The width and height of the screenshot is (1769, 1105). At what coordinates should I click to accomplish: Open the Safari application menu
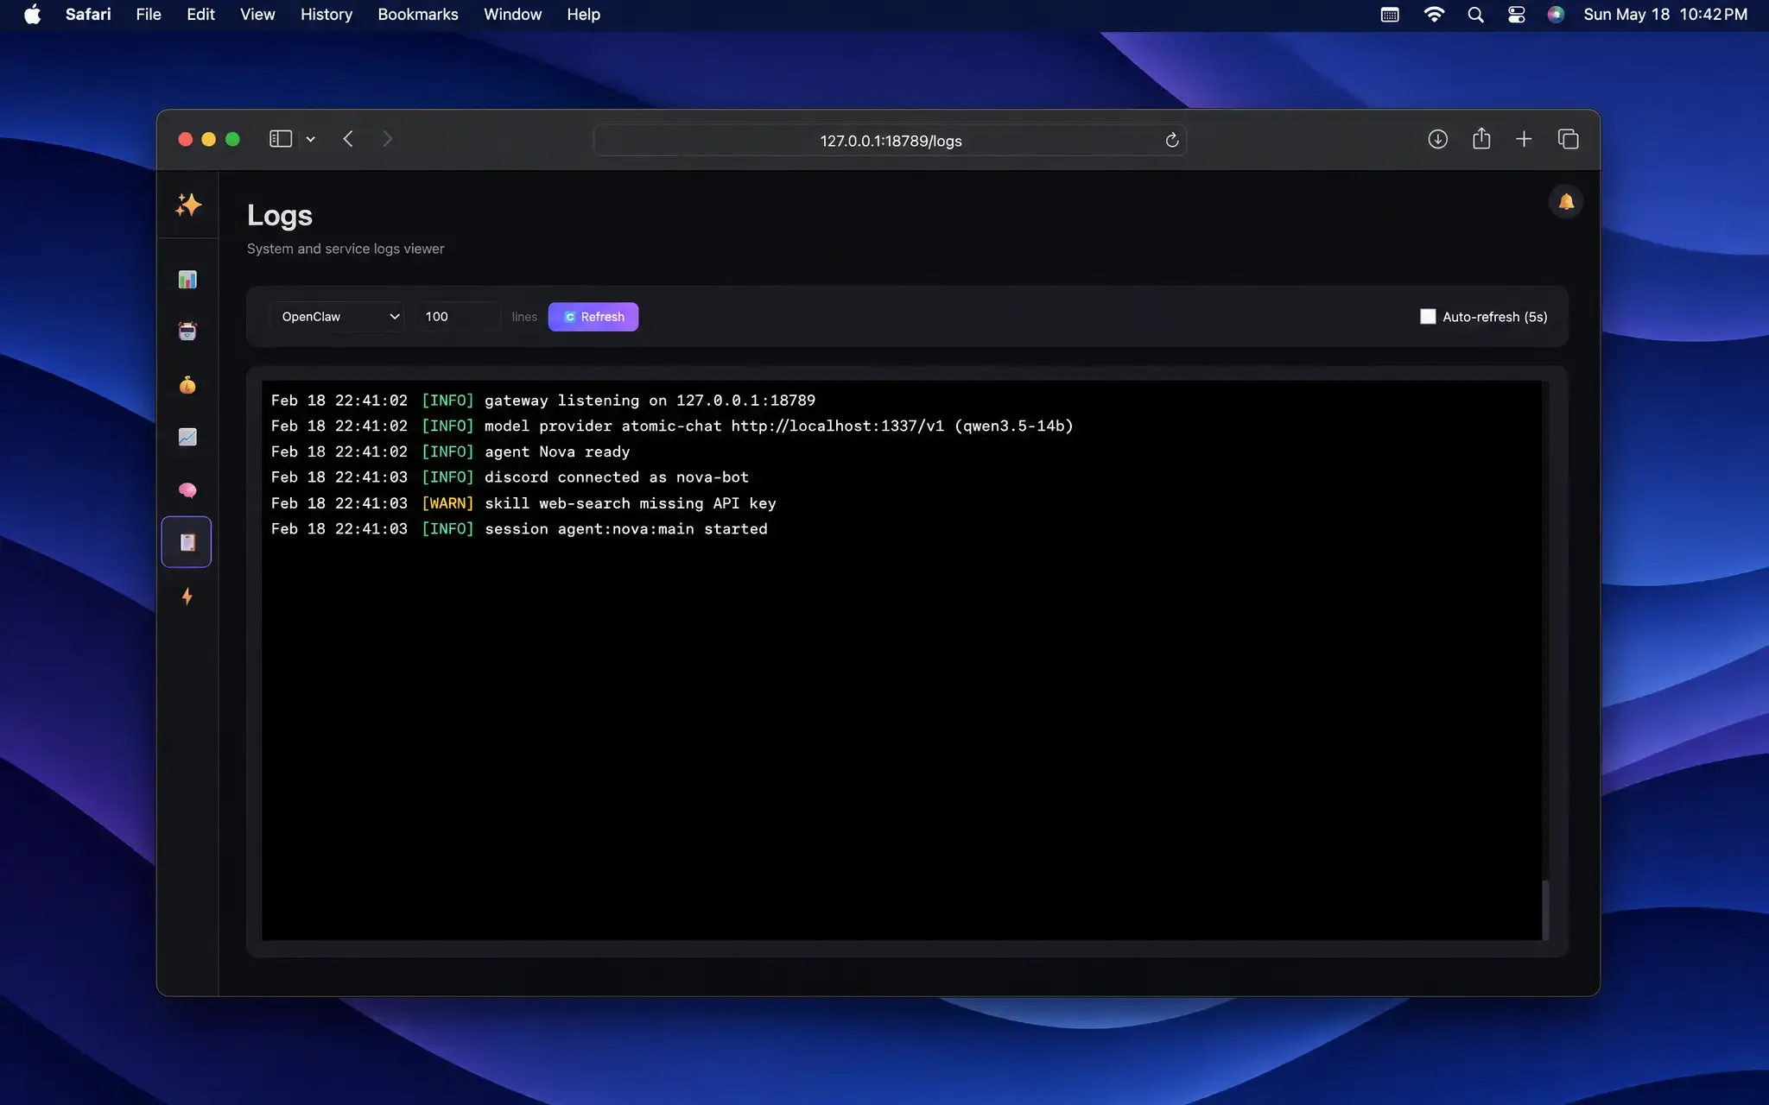(88, 15)
